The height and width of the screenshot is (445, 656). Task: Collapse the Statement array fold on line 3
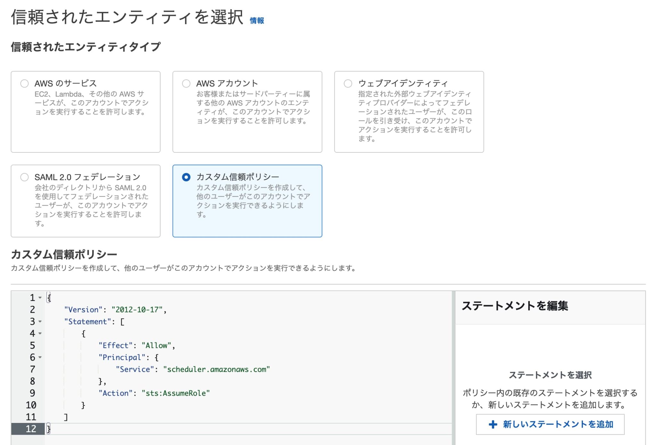[x=39, y=321]
